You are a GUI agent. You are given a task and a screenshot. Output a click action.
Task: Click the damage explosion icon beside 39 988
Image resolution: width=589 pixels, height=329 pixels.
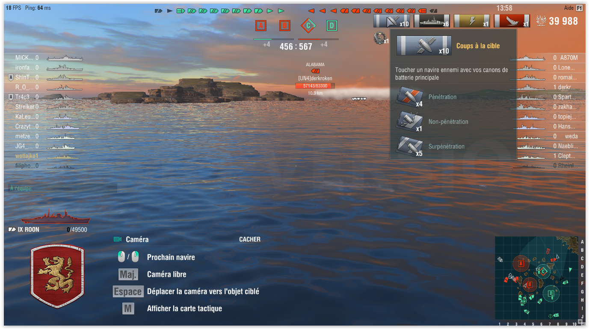(x=541, y=21)
